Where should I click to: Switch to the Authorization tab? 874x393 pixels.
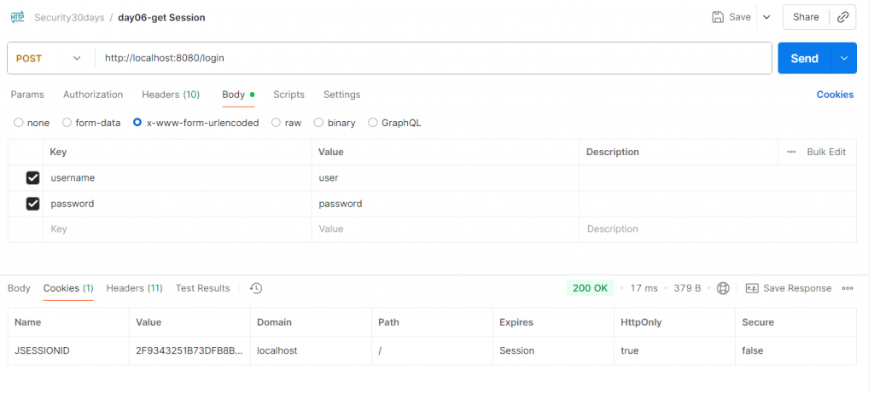93,95
